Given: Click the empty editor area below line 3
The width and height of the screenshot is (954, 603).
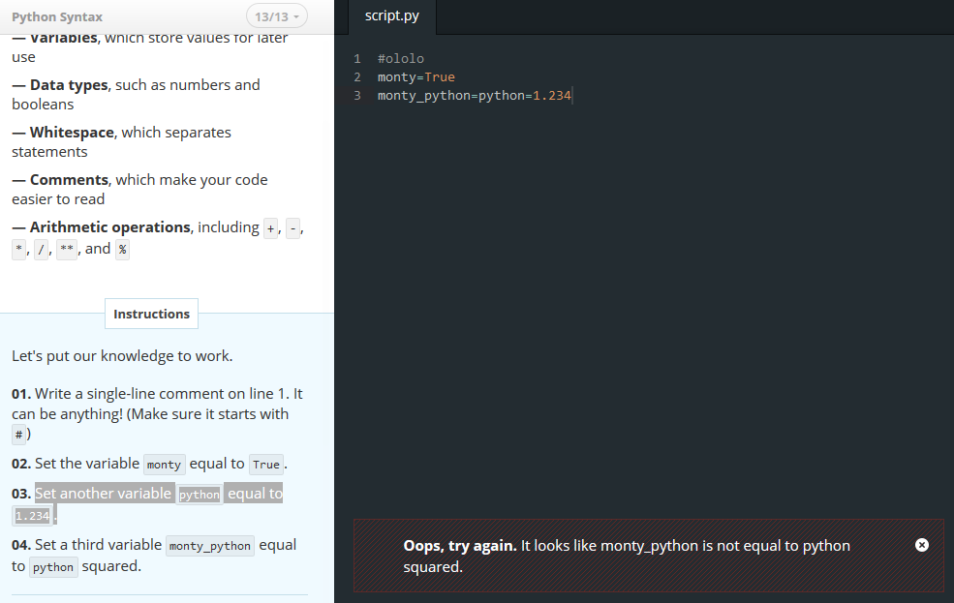Looking at the screenshot, I should (645, 304).
